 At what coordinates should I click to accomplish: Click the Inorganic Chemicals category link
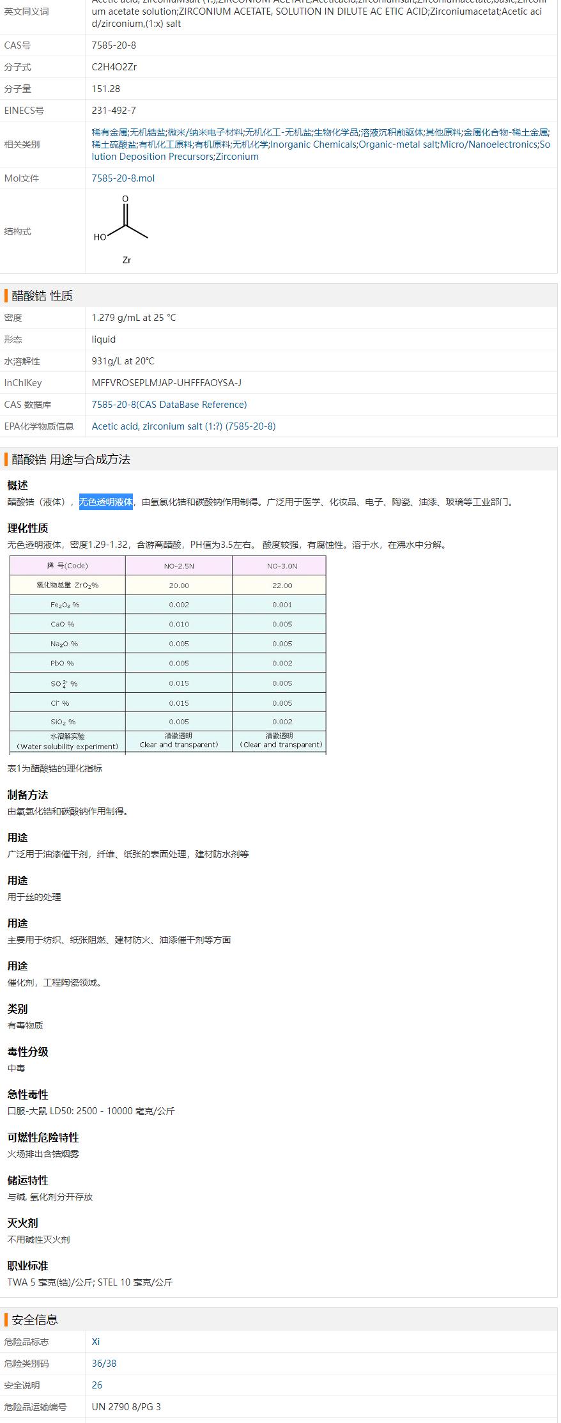point(313,144)
